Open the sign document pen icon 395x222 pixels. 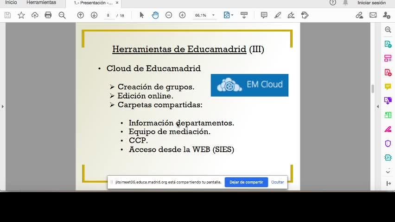(291, 15)
